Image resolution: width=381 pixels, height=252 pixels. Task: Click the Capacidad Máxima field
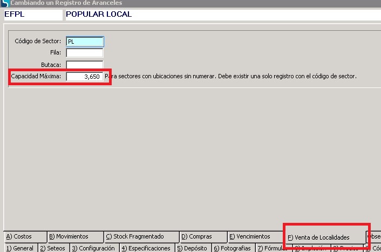[85, 77]
